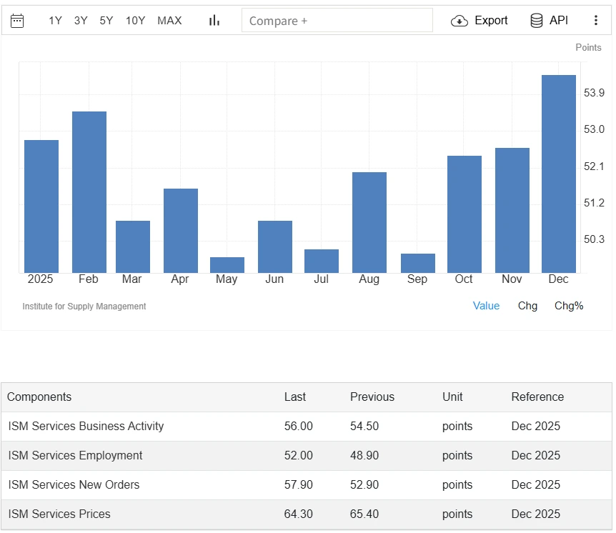Open ISM Services Prices link
616x533 pixels.
click(x=59, y=514)
